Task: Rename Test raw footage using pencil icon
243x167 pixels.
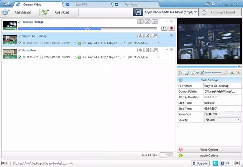Action: pyautogui.click(x=19, y=22)
